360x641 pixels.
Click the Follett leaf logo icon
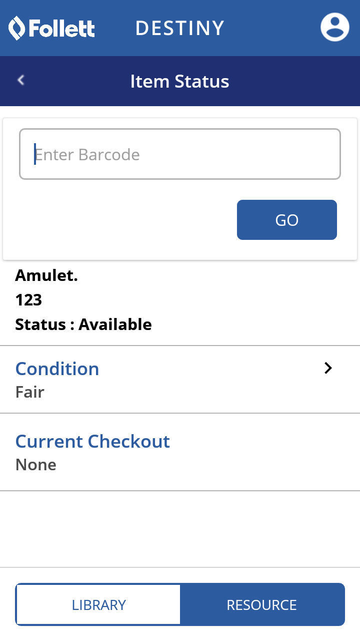16,28
